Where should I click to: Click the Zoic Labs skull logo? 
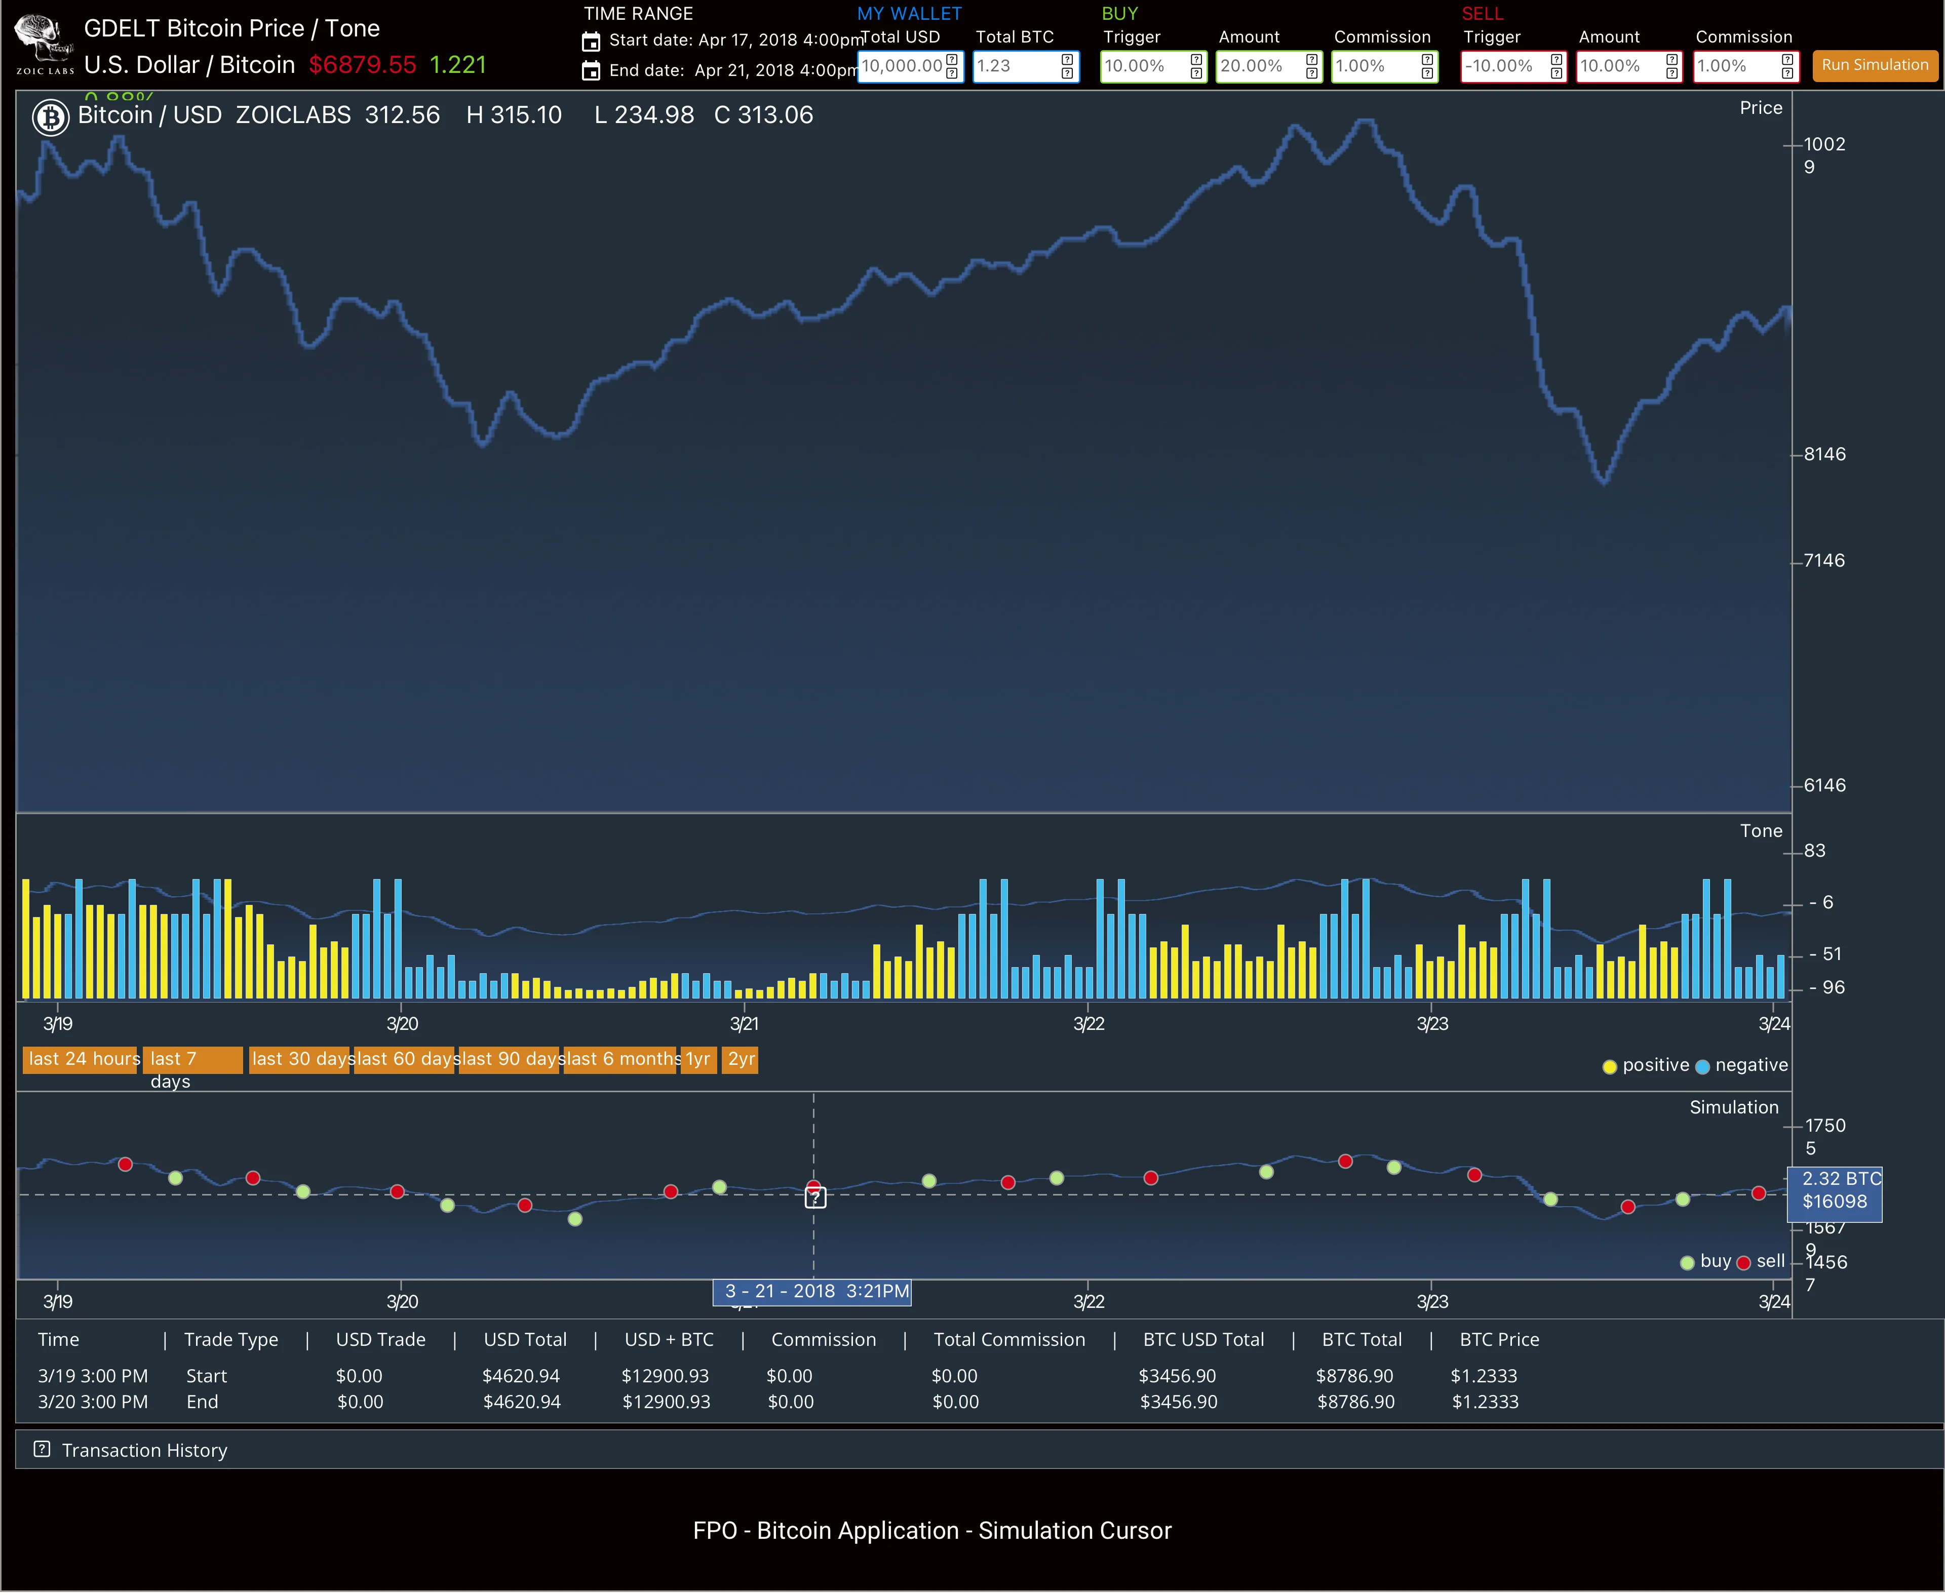click(44, 44)
